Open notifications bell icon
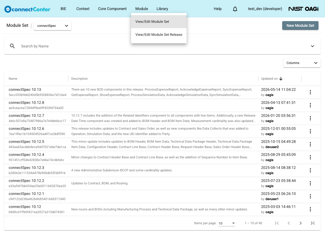The width and height of the screenshot is (325, 231). click(x=235, y=9)
